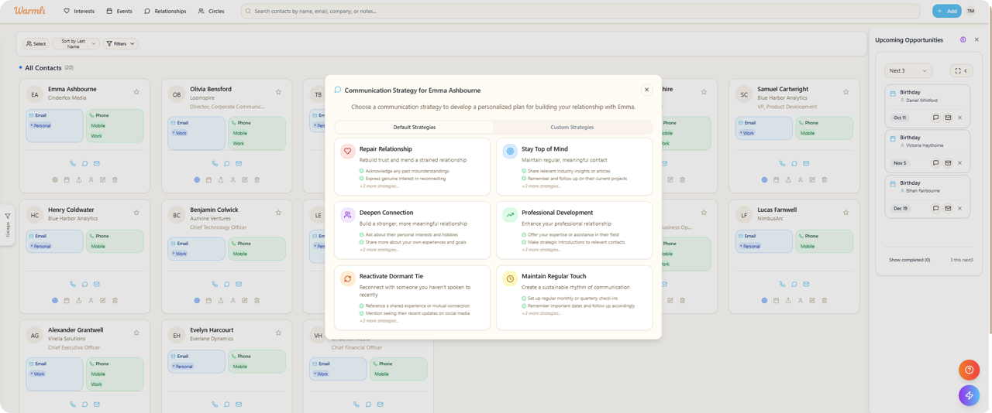Viewport: 992px width, 413px height.
Task: Toggle favorite star for Samuel Cartwright
Action: click(846, 92)
